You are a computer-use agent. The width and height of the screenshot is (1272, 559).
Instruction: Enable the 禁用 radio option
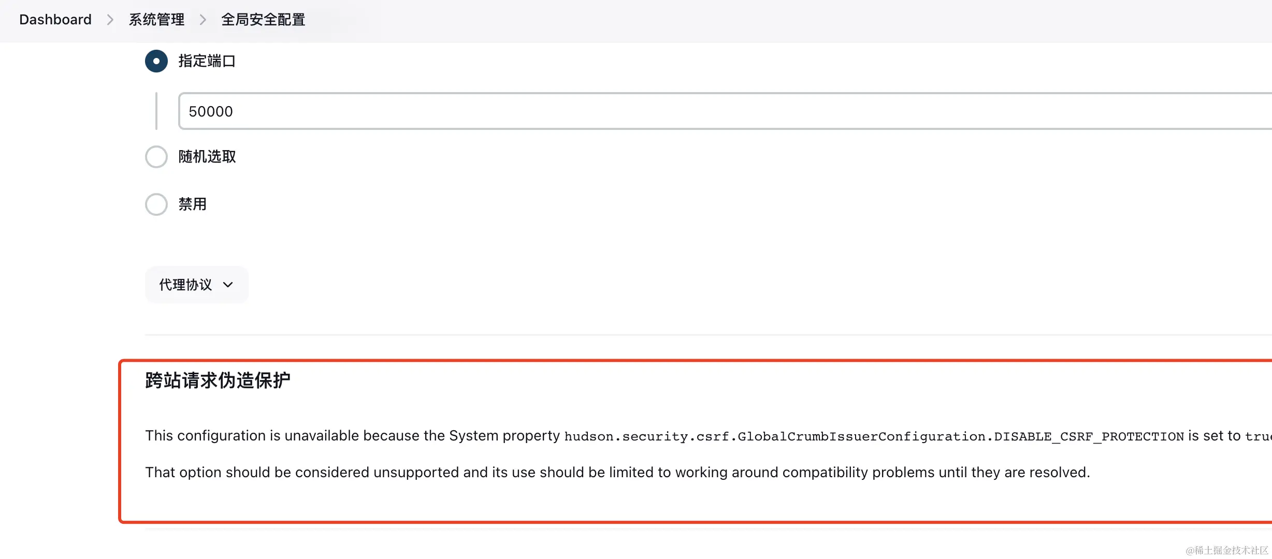point(156,204)
